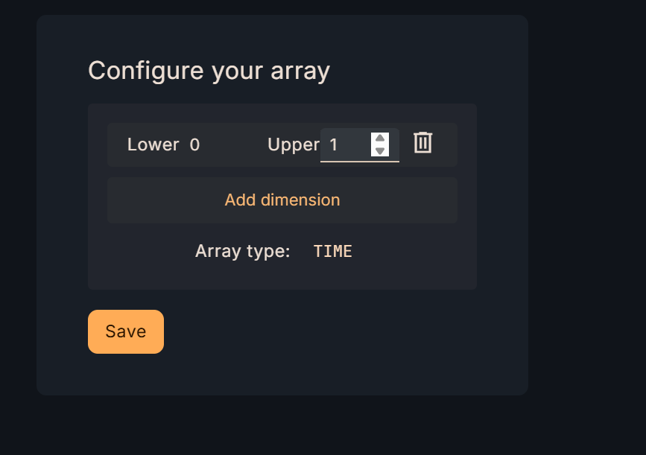Click the orange Save button
This screenshot has height=455, width=646.
(x=126, y=331)
